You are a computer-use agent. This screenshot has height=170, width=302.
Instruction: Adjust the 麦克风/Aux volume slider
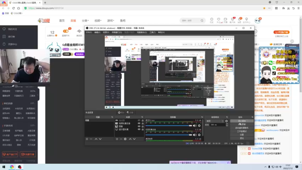click(x=169, y=126)
